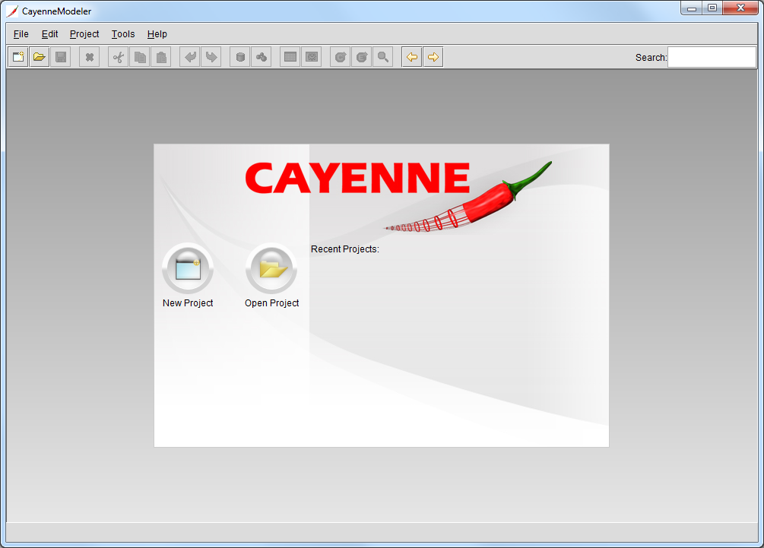The height and width of the screenshot is (548, 764).
Task: Open the Help menu
Action: pyautogui.click(x=157, y=34)
